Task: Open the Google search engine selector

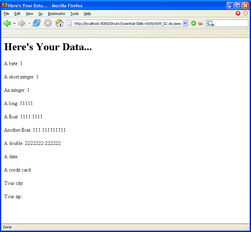Action: (x=210, y=24)
